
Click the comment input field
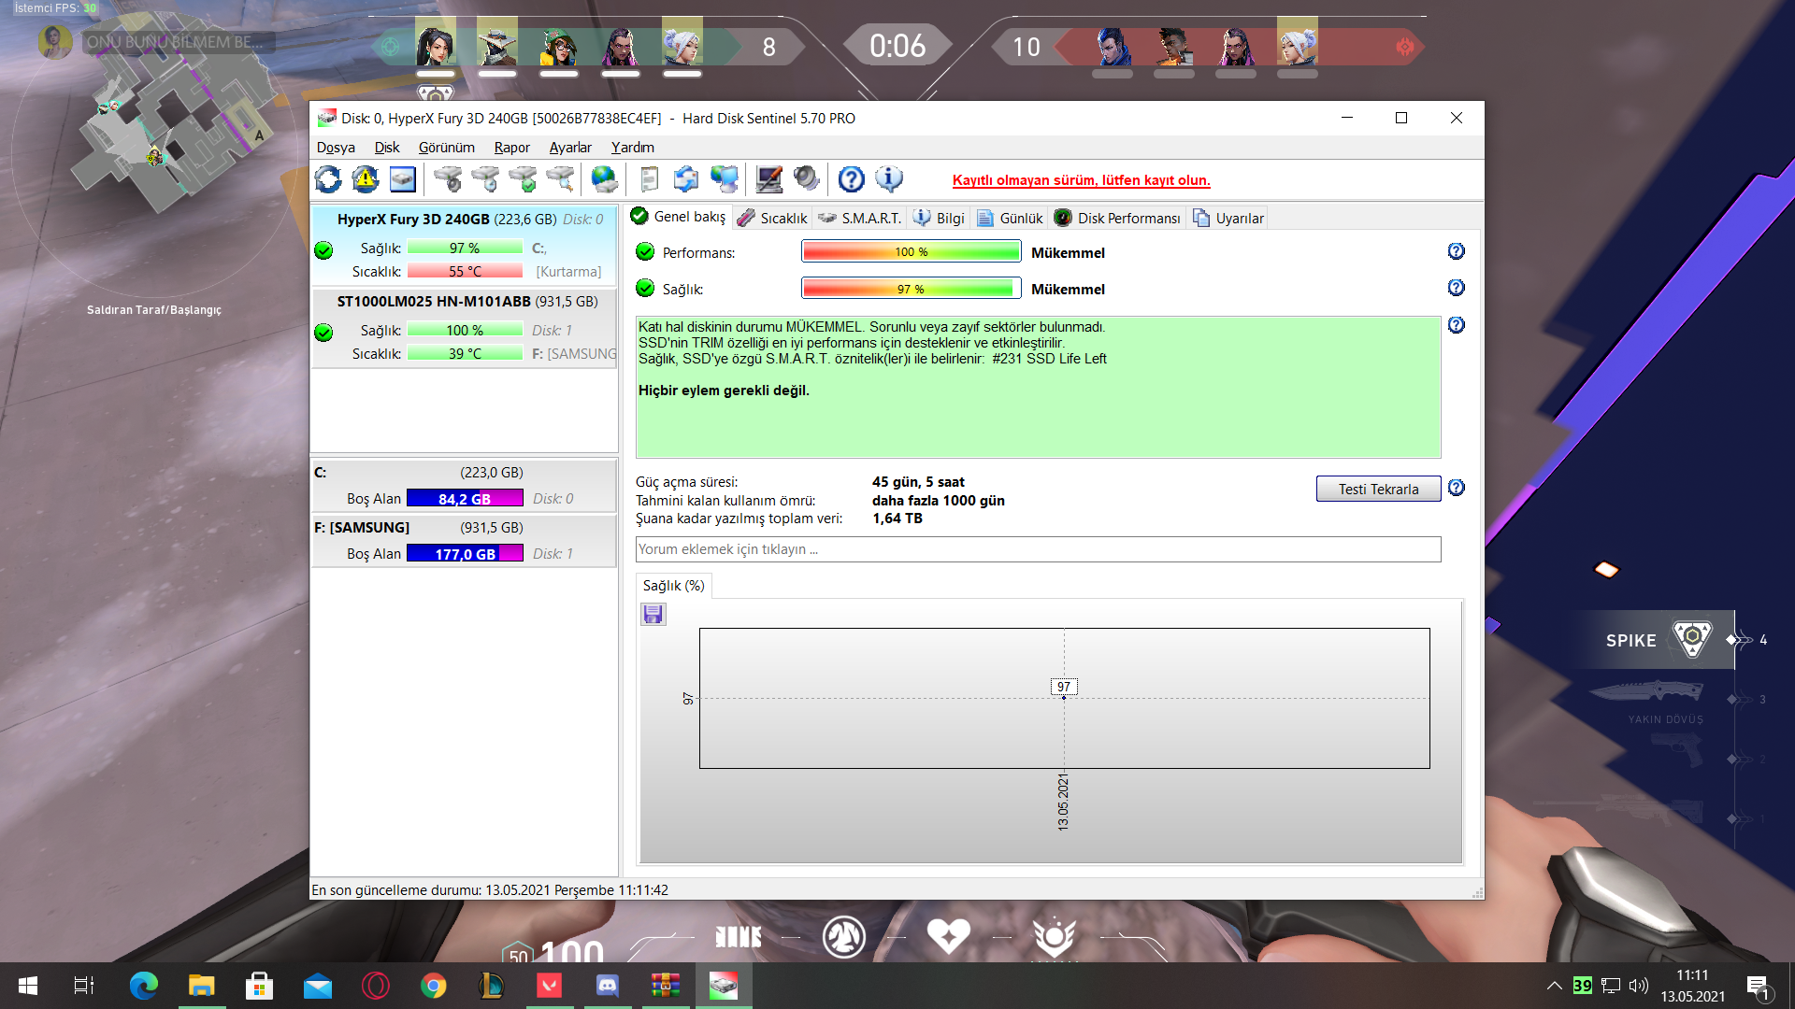[1038, 549]
